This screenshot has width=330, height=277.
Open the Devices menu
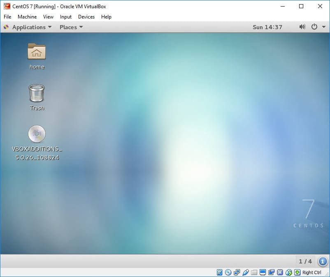click(86, 17)
